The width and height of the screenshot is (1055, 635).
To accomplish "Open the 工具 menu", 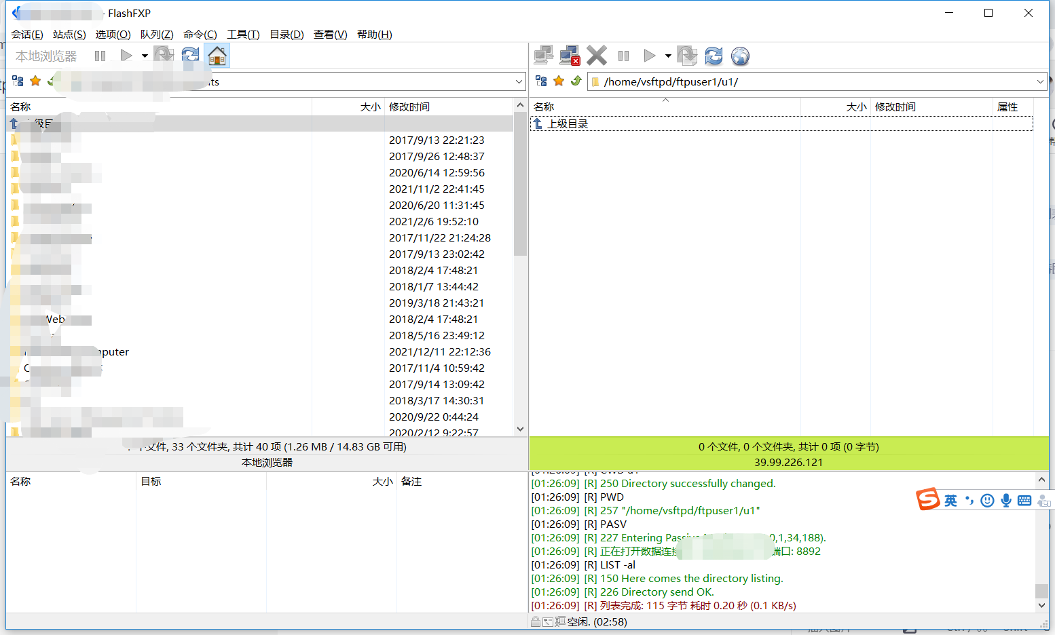I will coord(243,34).
